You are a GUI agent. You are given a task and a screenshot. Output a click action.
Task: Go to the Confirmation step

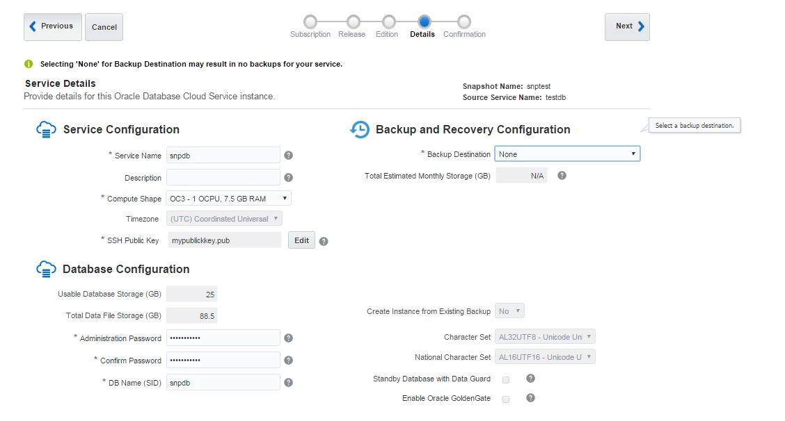tap(464, 22)
